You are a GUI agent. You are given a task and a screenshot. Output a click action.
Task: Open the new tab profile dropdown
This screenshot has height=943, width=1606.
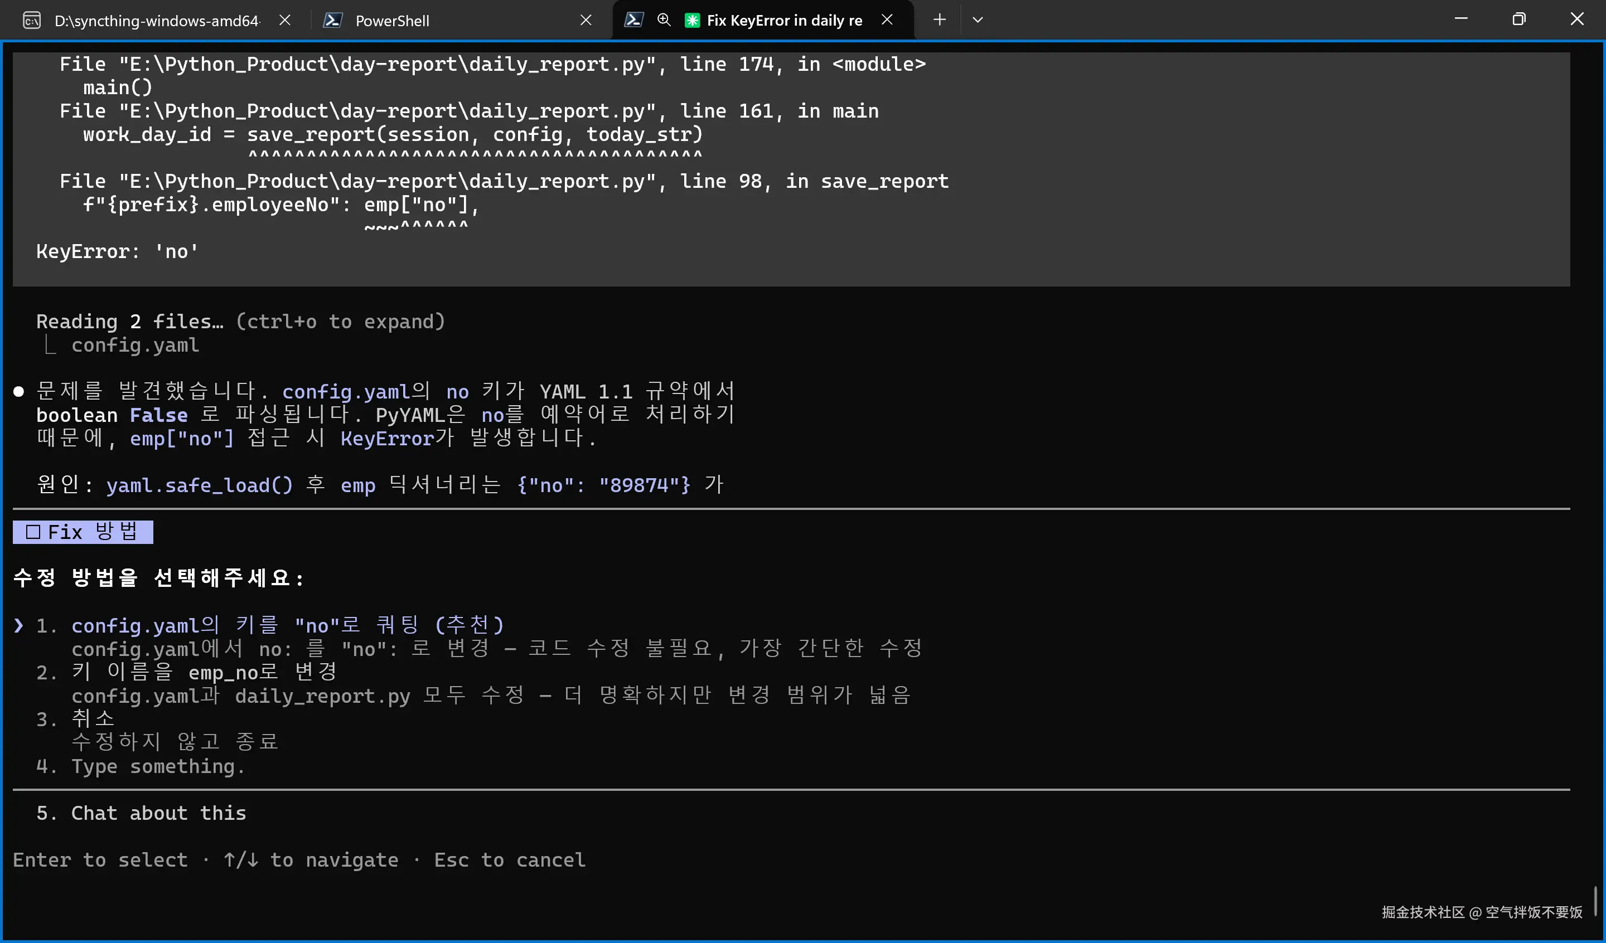[x=978, y=20]
